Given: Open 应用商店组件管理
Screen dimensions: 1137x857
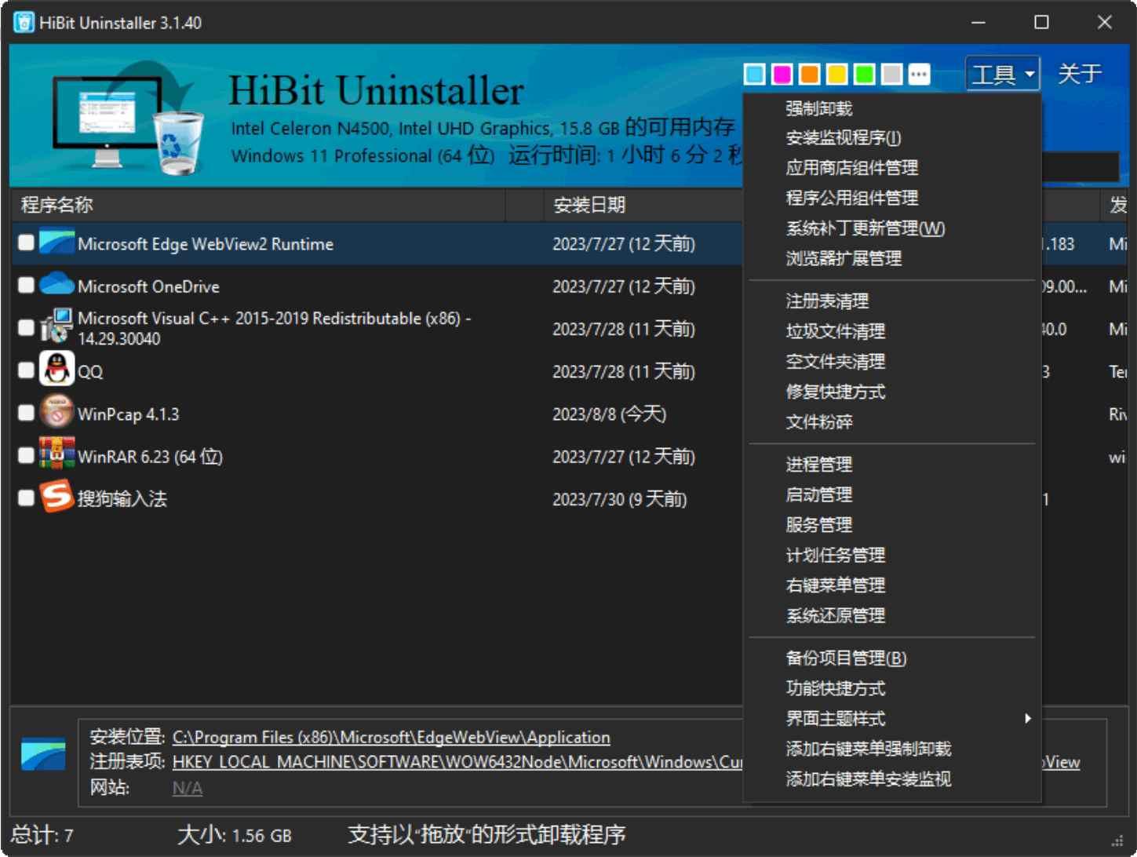Looking at the screenshot, I should pyautogui.click(x=852, y=168).
